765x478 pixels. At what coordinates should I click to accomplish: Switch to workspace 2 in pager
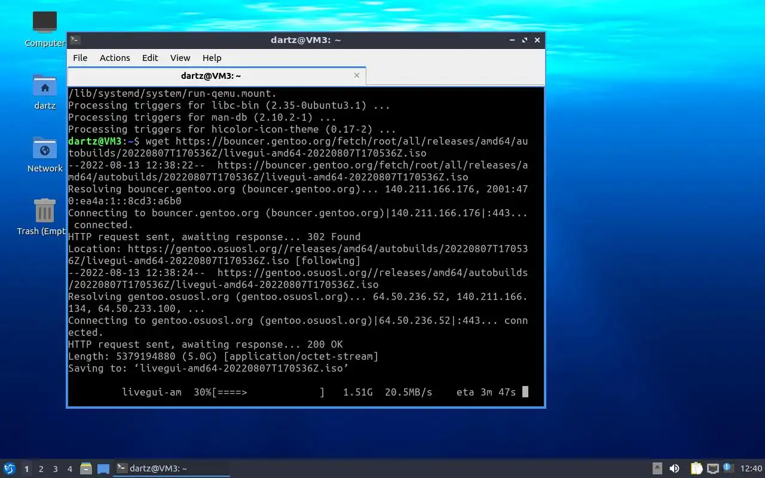41,469
